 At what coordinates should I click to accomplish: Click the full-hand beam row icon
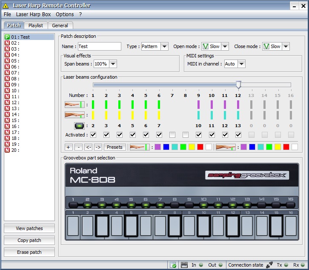74,104
